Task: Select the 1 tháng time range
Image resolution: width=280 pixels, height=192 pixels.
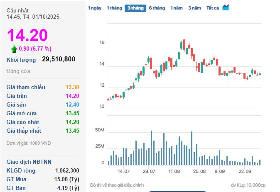Action: [x=114, y=8]
